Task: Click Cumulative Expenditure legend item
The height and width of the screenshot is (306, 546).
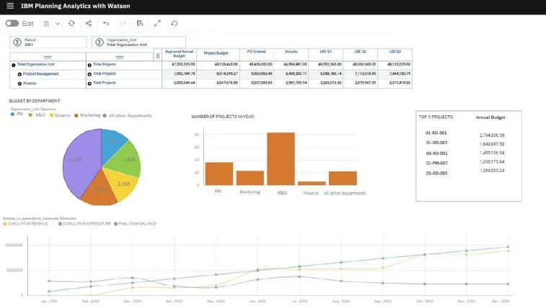Action: [x=84, y=224]
